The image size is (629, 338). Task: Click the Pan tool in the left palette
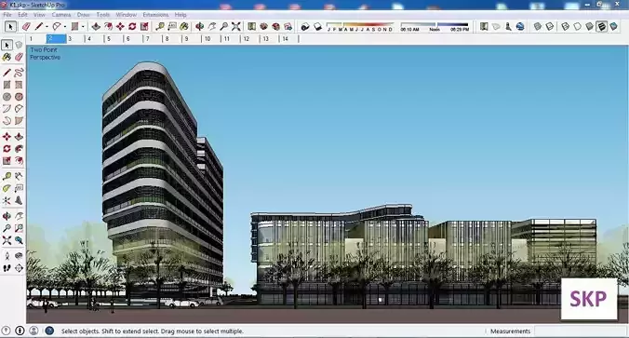[19, 216]
